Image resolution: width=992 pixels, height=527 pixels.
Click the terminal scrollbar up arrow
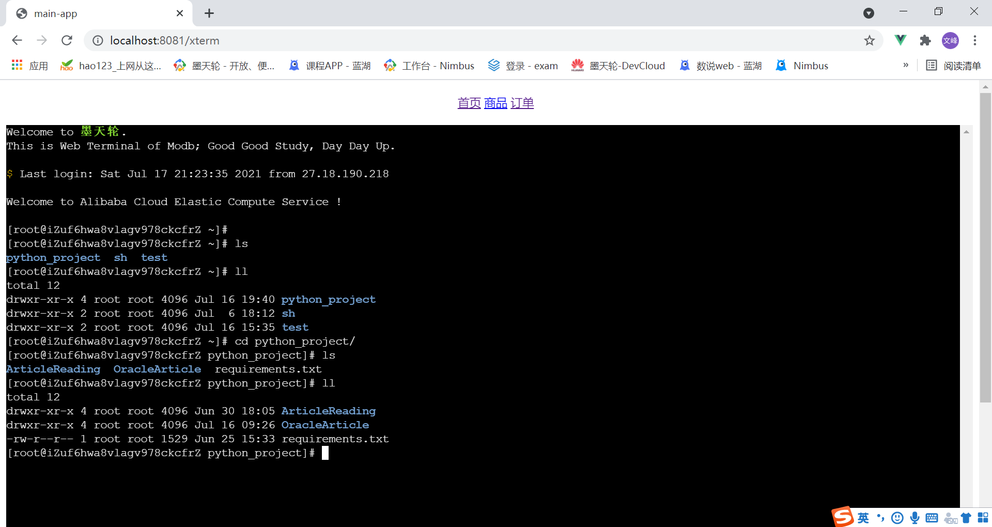(x=966, y=132)
